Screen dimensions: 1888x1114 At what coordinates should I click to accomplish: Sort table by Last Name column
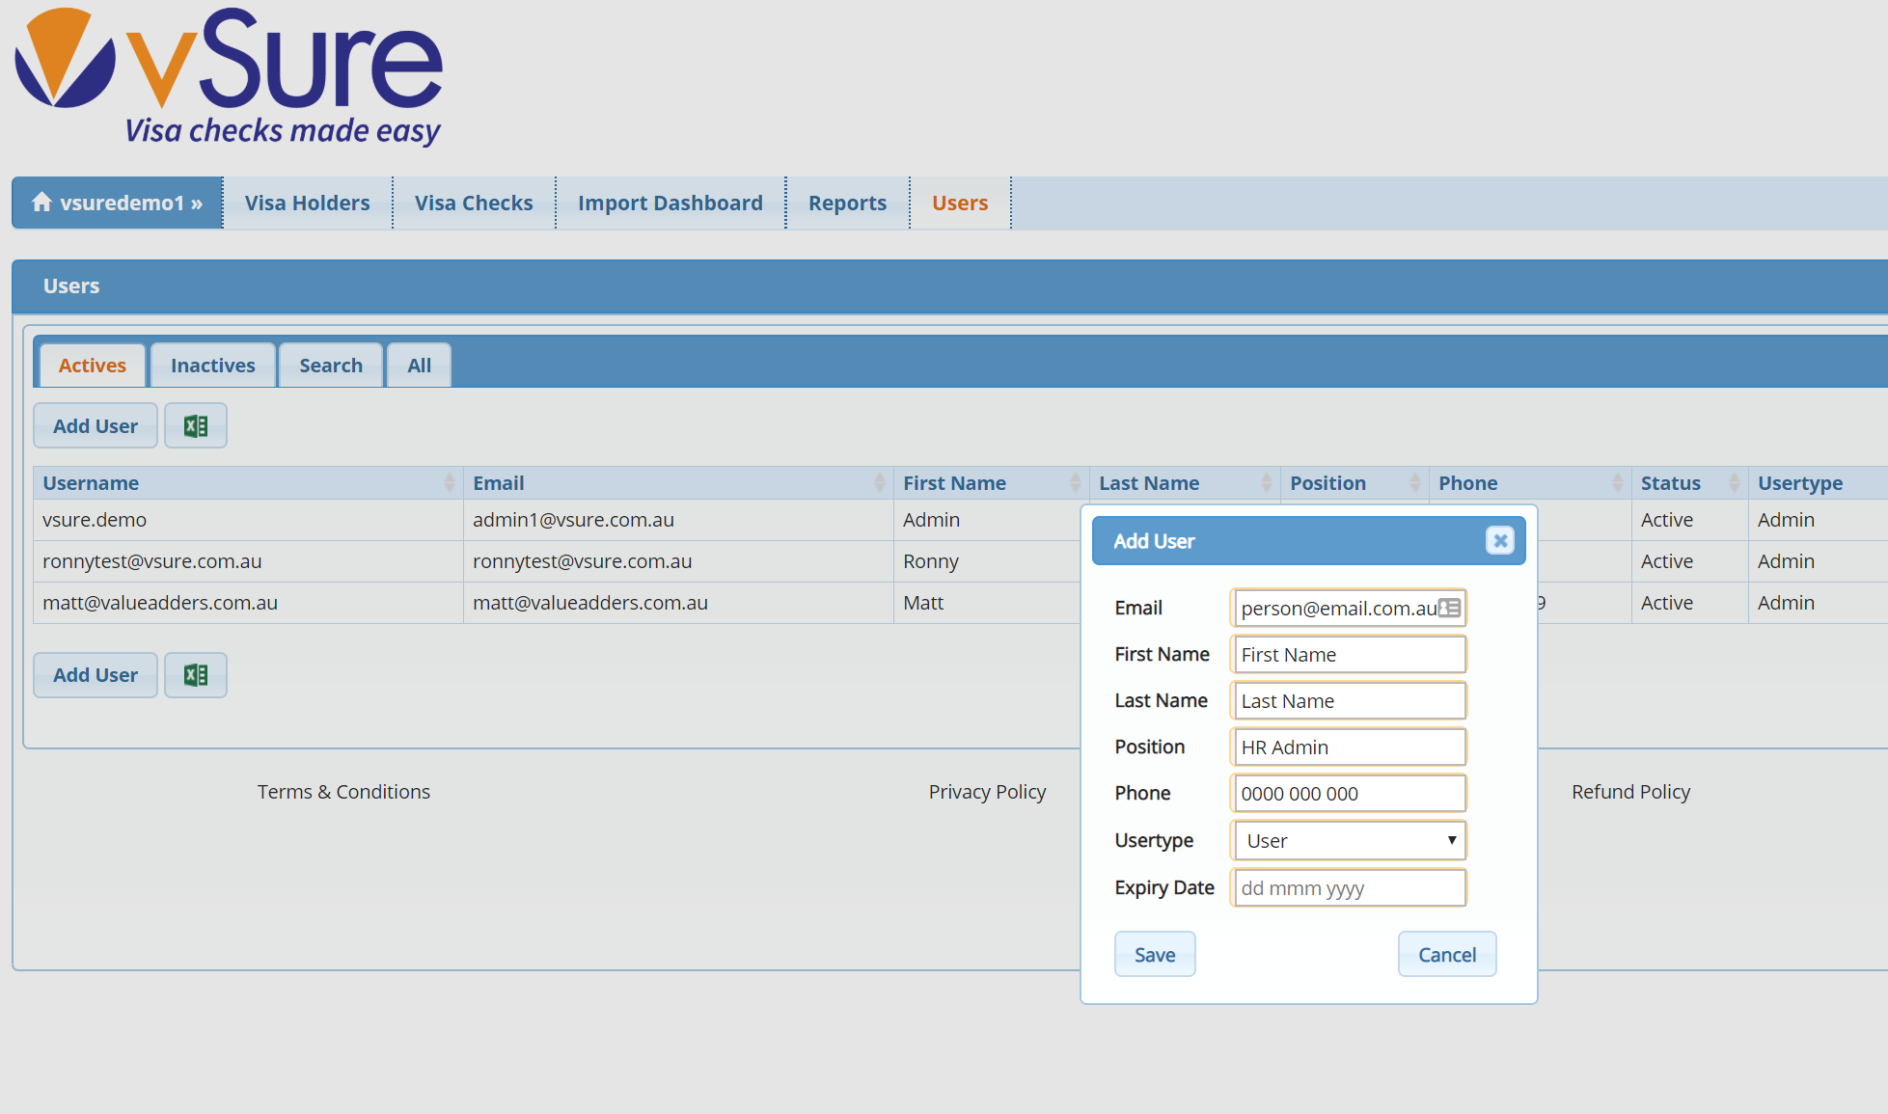[1185, 482]
